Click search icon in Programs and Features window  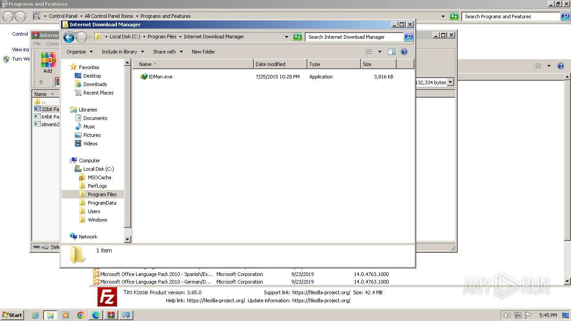click(565, 16)
